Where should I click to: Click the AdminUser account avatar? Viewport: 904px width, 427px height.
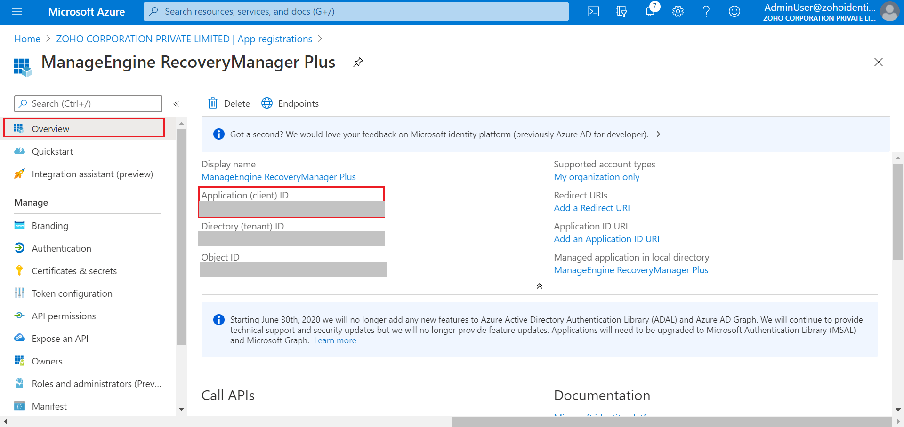coord(889,12)
